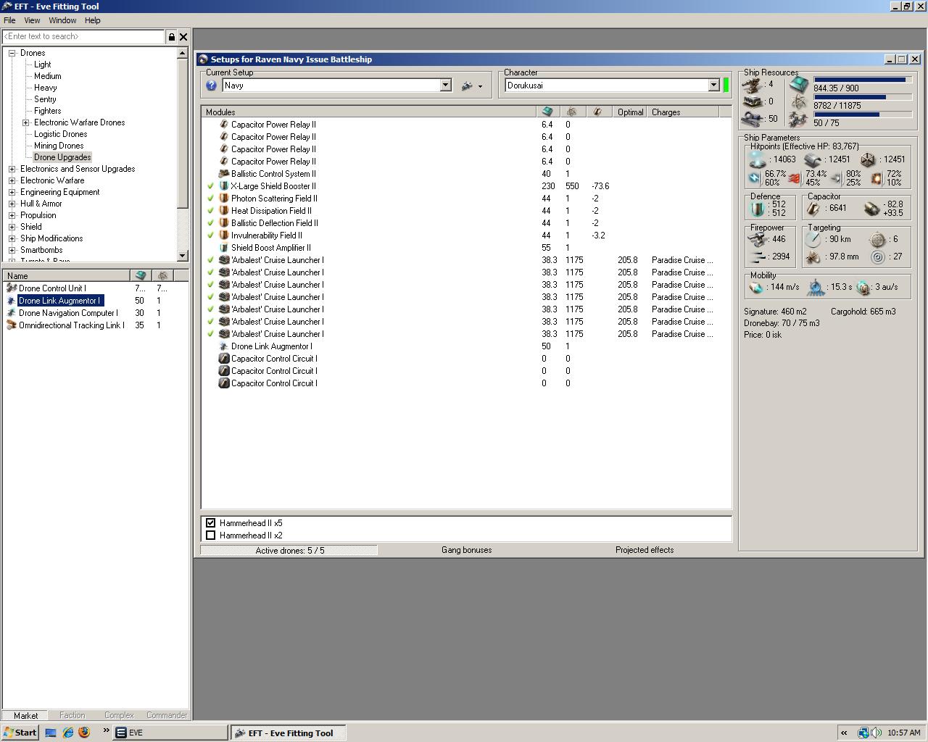Click the CPU usage bar above 844.35 / 900
Screen dimensions: 928x742
point(862,80)
